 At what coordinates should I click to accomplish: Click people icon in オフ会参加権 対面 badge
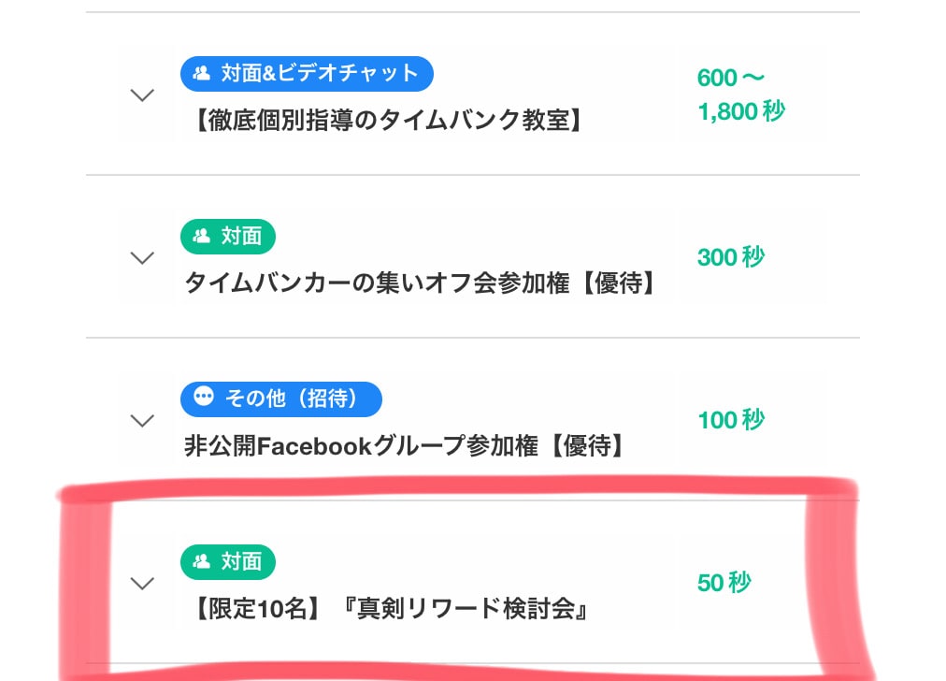point(202,236)
